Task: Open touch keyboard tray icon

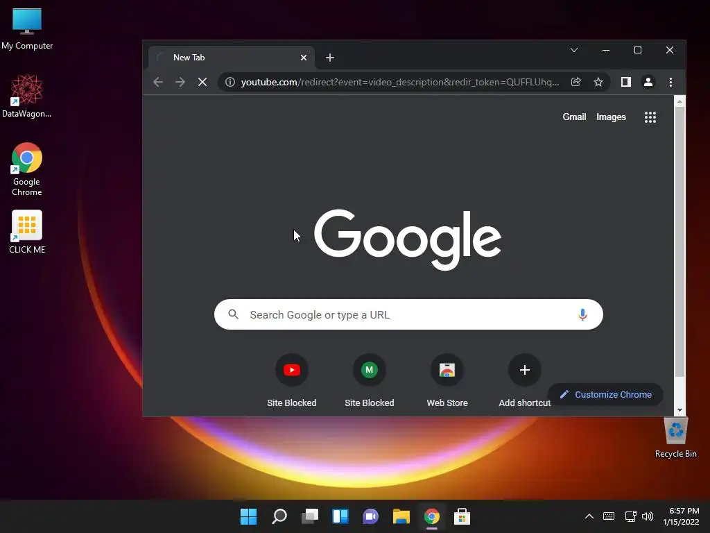Action: (609, 516)
